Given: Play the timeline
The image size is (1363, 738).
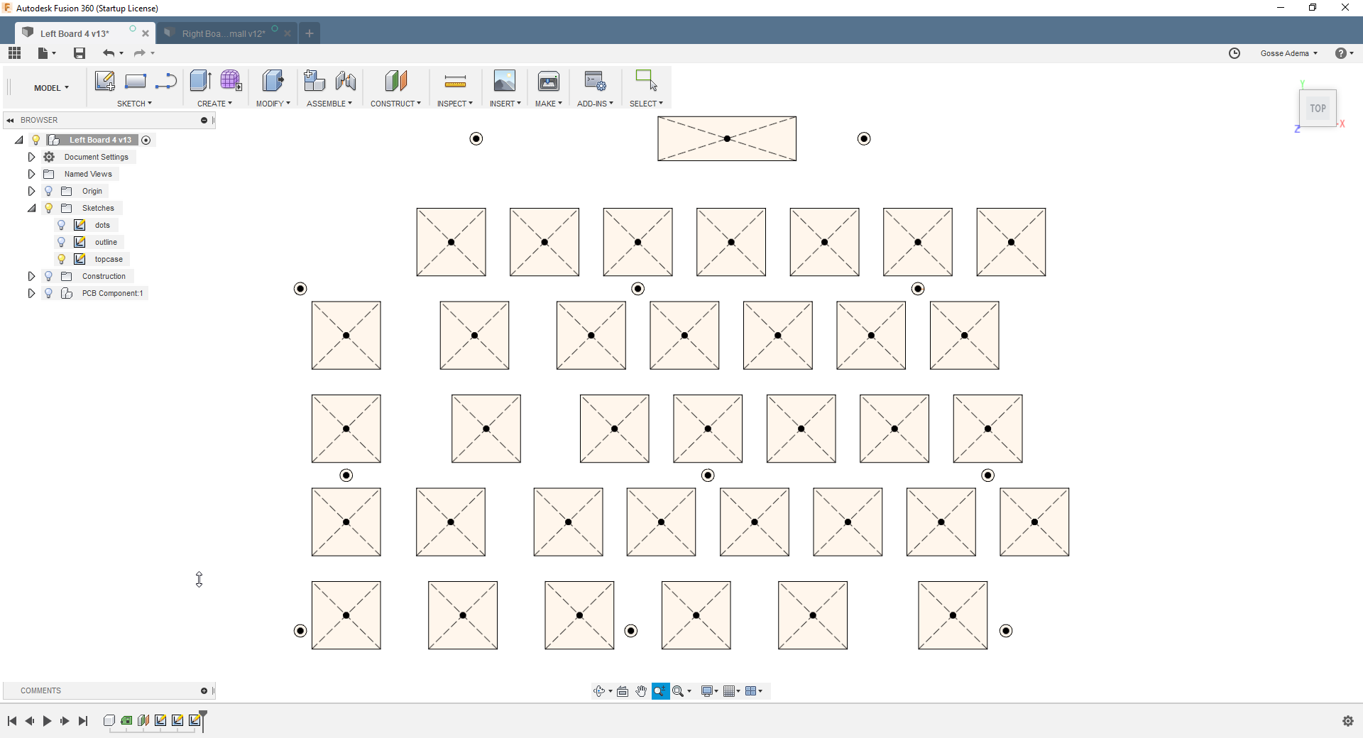Looking at the screenshot, I should coord(48,721).
